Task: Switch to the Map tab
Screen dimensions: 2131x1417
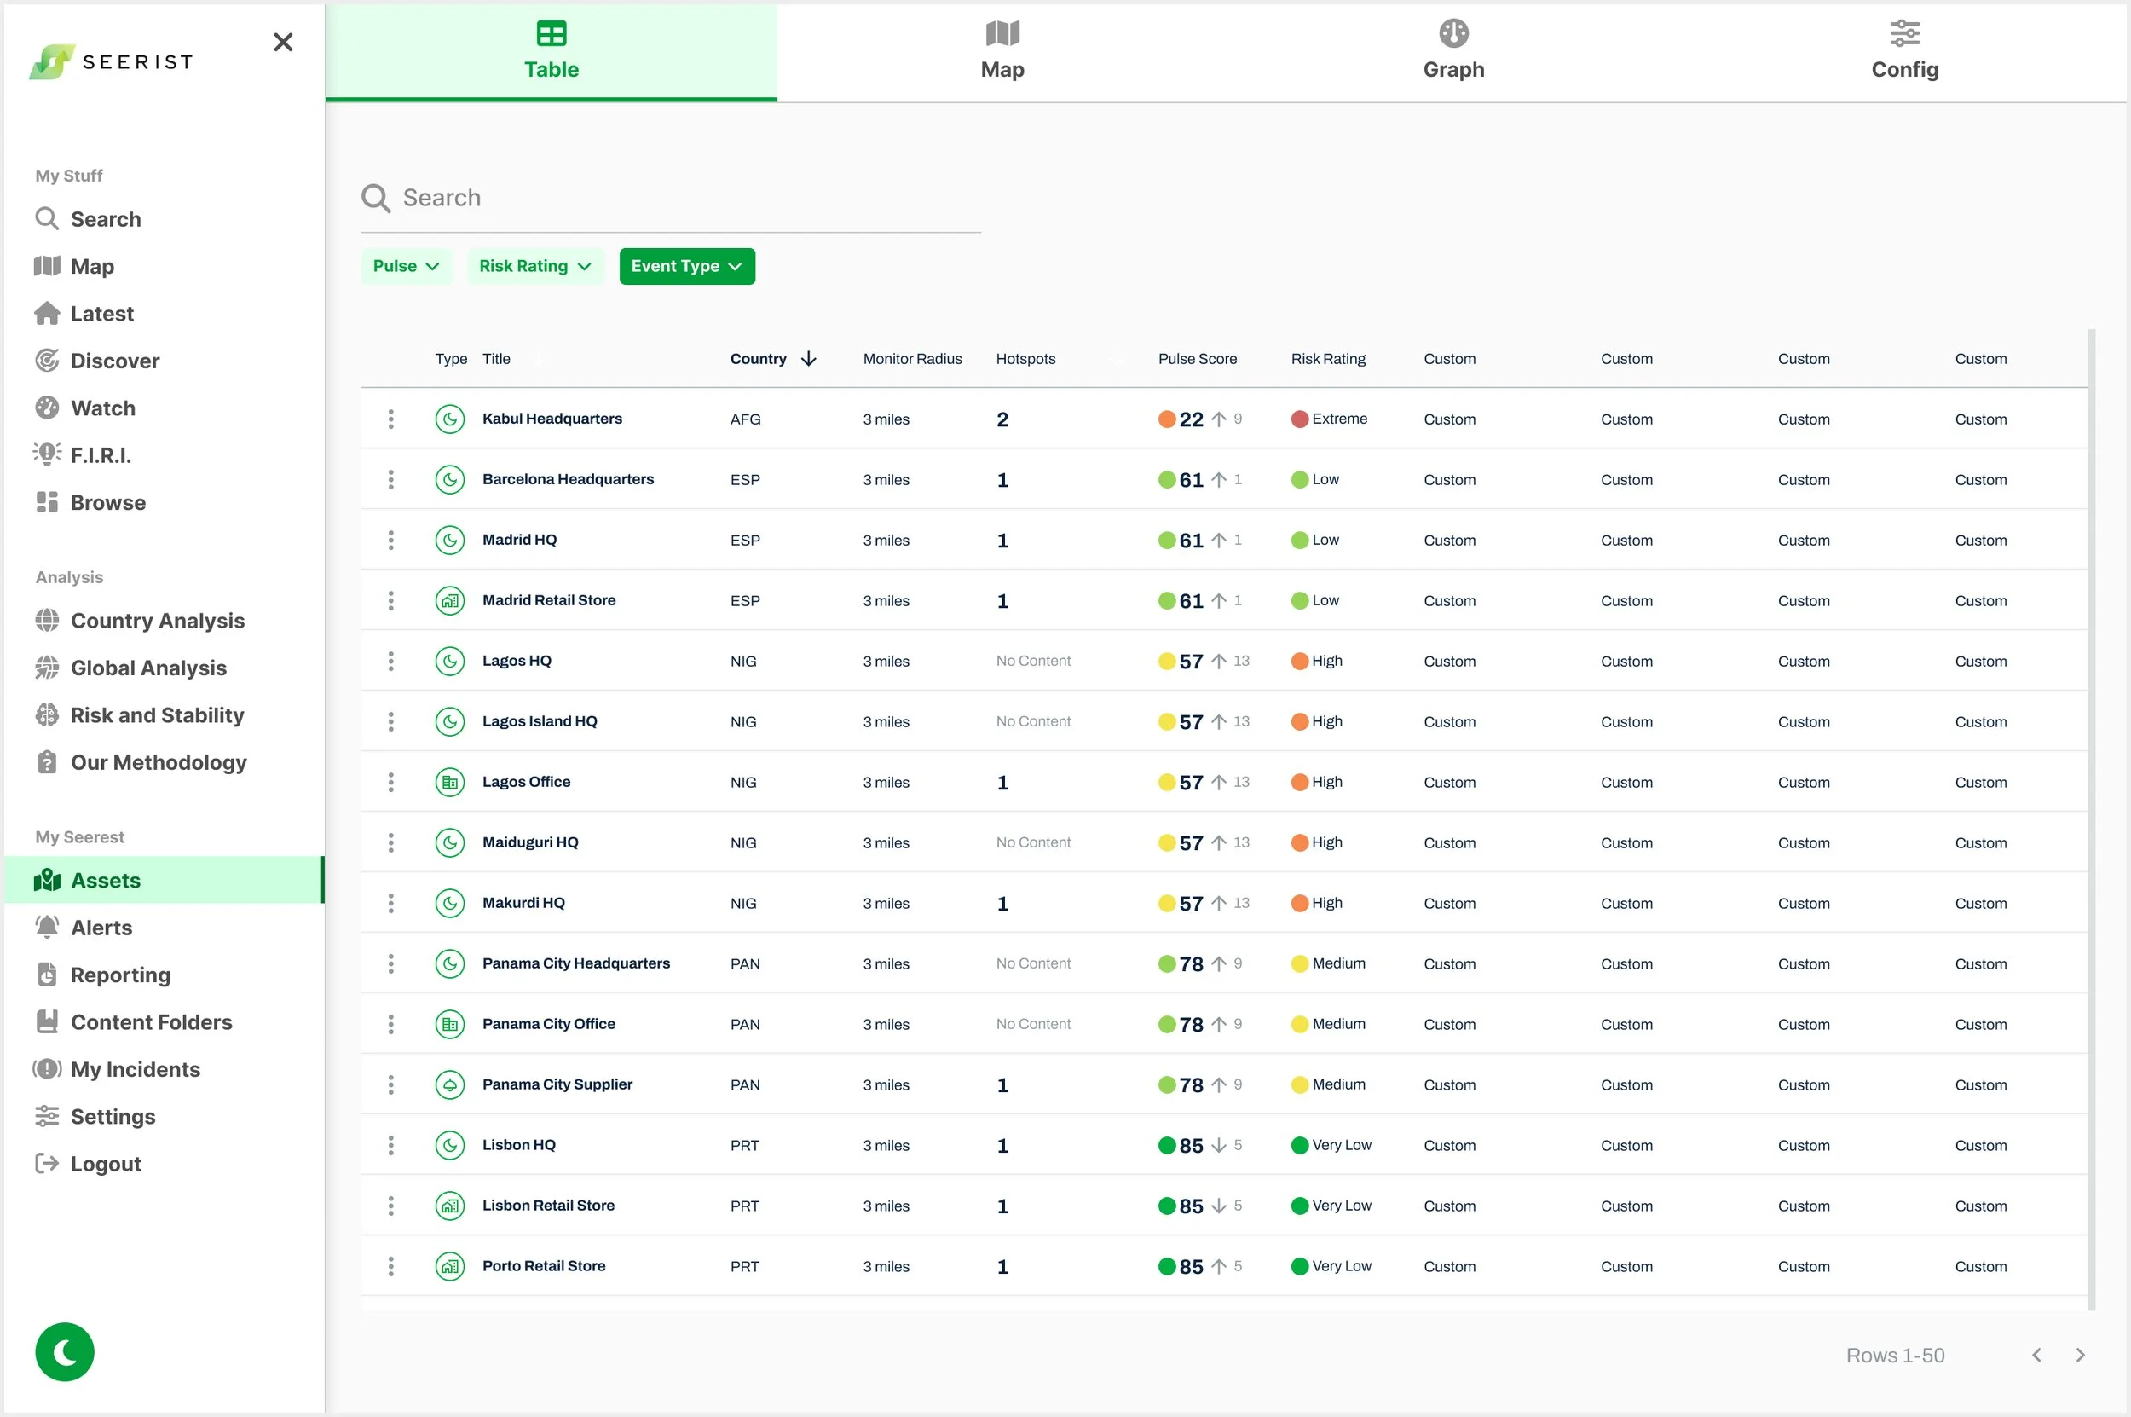Action: [x=1002, y=50]
